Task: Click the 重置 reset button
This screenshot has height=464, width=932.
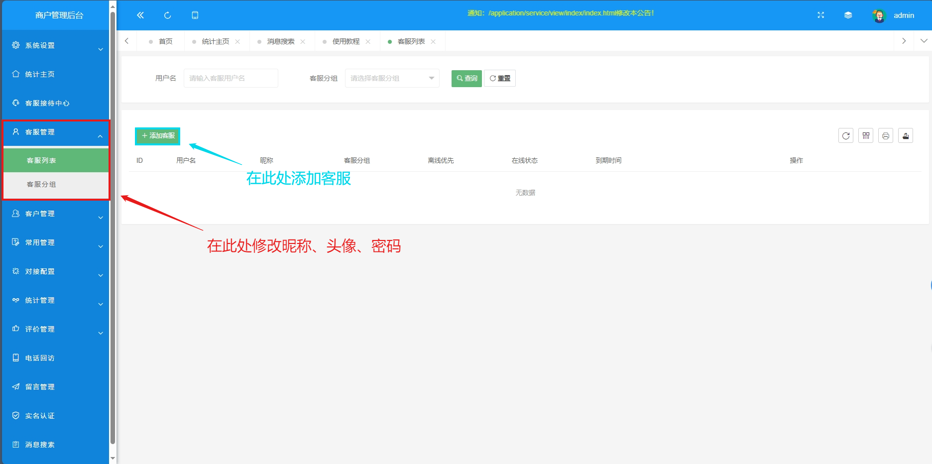Action: (499, 78)
